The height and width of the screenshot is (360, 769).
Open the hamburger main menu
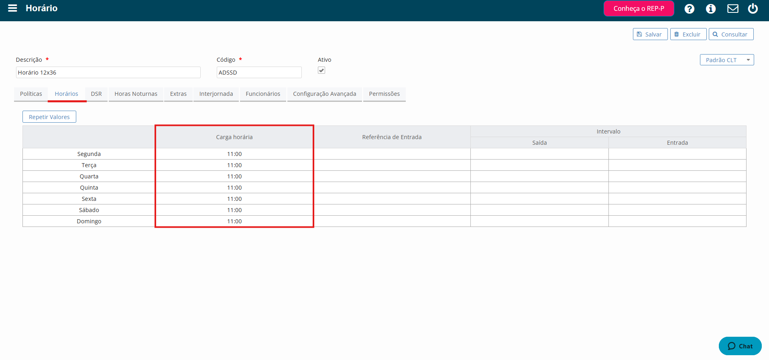pos(12,8)
